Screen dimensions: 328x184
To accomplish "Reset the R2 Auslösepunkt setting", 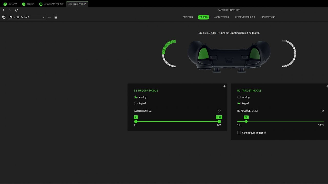I will pyautogui.click(x=323, y=111).
